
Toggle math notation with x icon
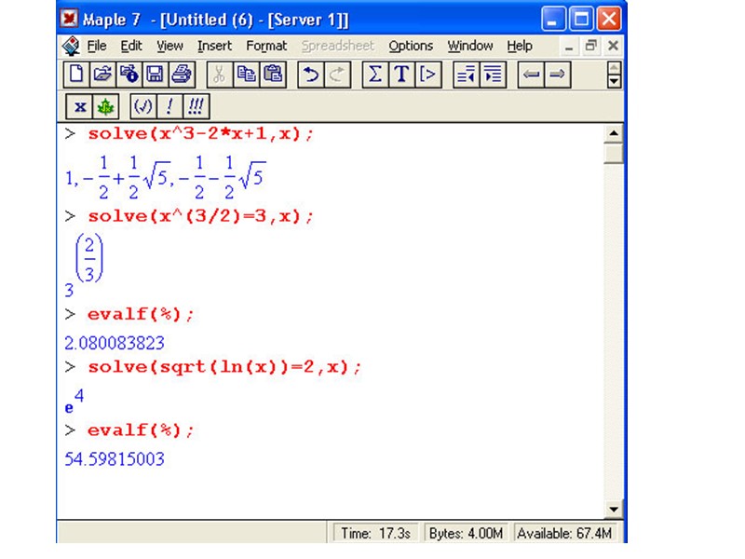pos(79,106)
